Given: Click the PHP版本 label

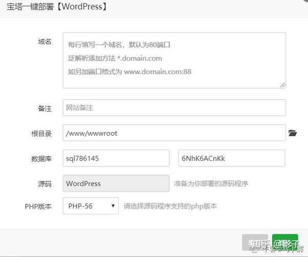Looking at the screenshot, I should [38, 207].
